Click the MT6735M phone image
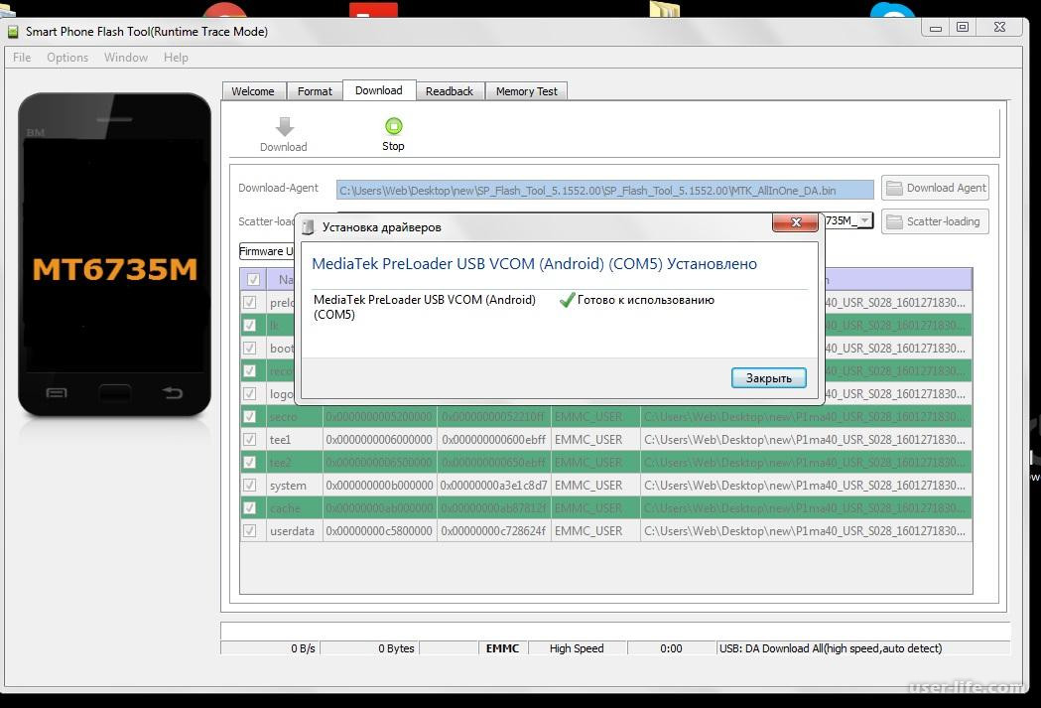Viewport: 1041px width, 708px height. pos(115,256)
